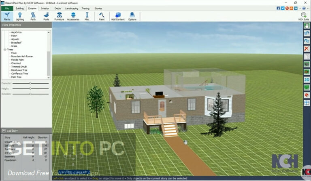The width and height of the screenshot is (311, 181).
Task: Click the gray 3D building view icon
Action: coord(307,64)
